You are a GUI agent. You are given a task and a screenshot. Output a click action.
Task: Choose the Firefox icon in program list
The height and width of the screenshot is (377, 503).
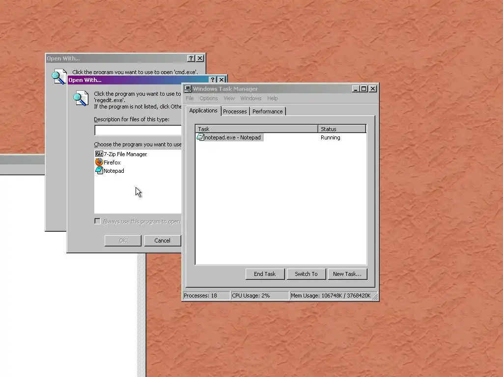click(x=99, y=162)
